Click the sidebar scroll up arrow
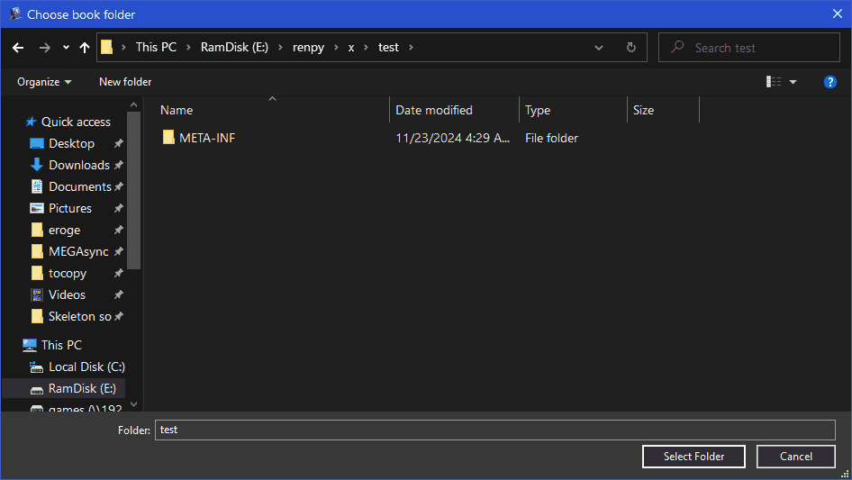 [x=133, y=104]
